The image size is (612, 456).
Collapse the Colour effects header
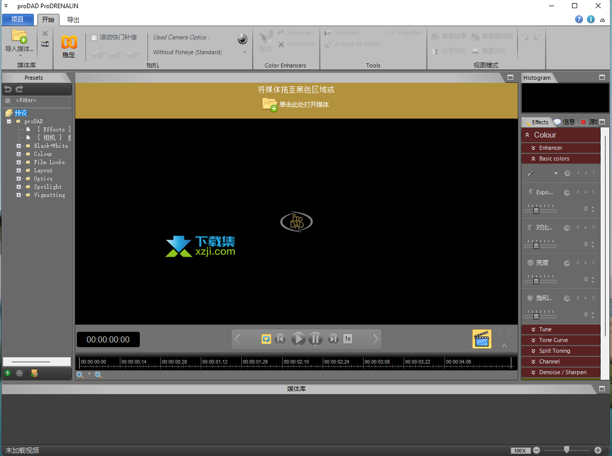tap(561, 135)
